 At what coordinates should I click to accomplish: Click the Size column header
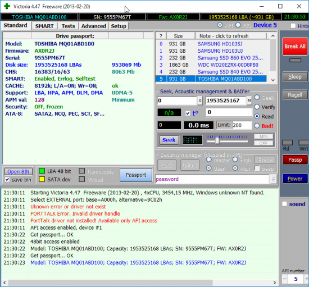pos(181,36)
